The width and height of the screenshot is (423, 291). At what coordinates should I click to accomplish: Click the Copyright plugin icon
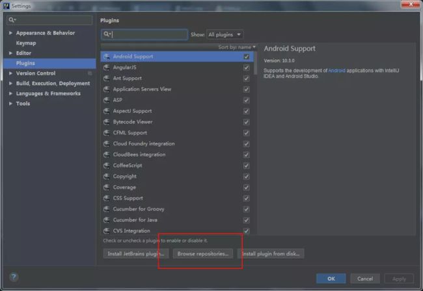coord(107,176)
